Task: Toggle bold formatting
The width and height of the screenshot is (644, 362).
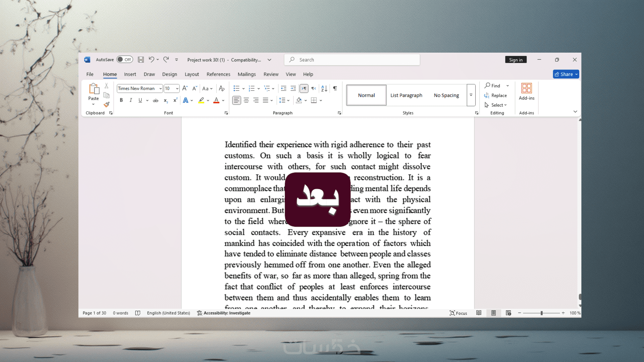Action: tap(121, 100)
